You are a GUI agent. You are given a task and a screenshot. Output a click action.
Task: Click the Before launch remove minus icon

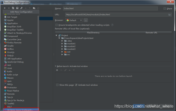(61, 70)
